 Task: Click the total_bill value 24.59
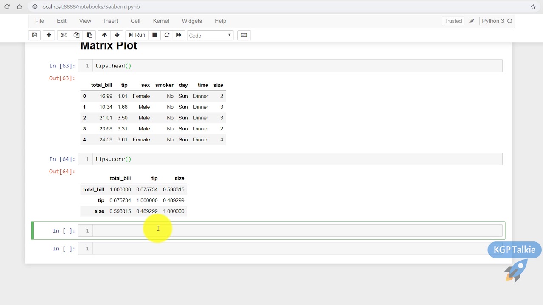106,139
